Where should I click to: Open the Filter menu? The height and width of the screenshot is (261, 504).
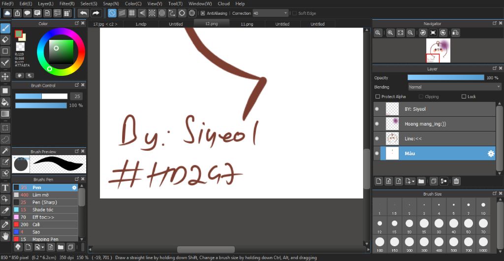[67, 3]
